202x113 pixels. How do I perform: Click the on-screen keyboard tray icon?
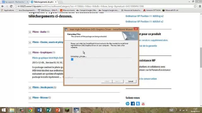pyautogui.click(x=171, y=110)
